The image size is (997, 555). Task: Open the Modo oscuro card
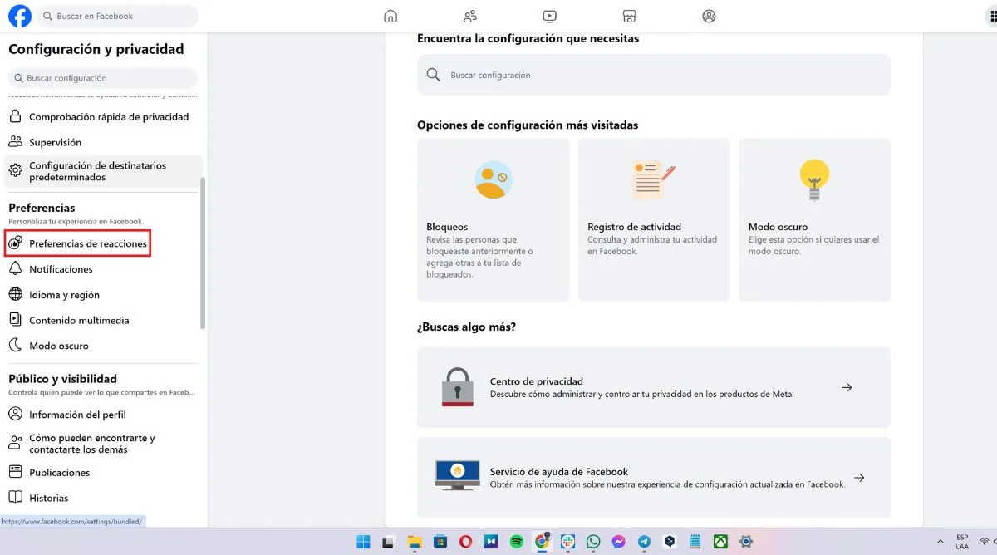814,219
